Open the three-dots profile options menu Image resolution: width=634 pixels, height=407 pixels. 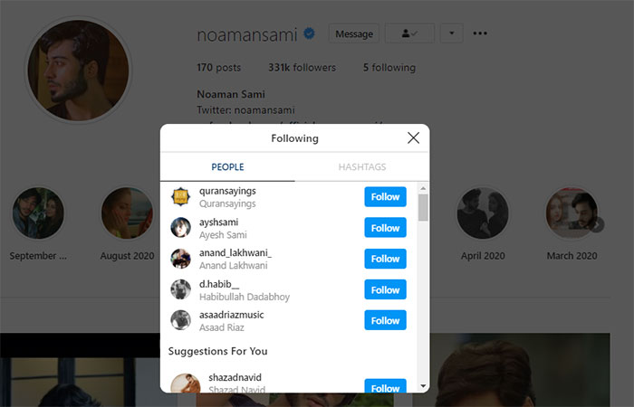(x=480, y=34)
